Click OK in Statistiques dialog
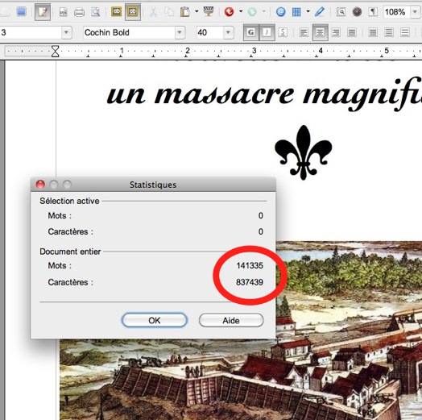Image resolution: width=422 pixels, height=420 pixels. point(154,320)
